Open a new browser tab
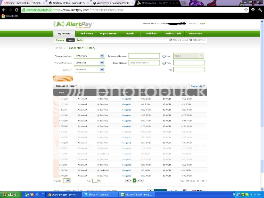Screen dimensions: 264x198 coord(184,3)
